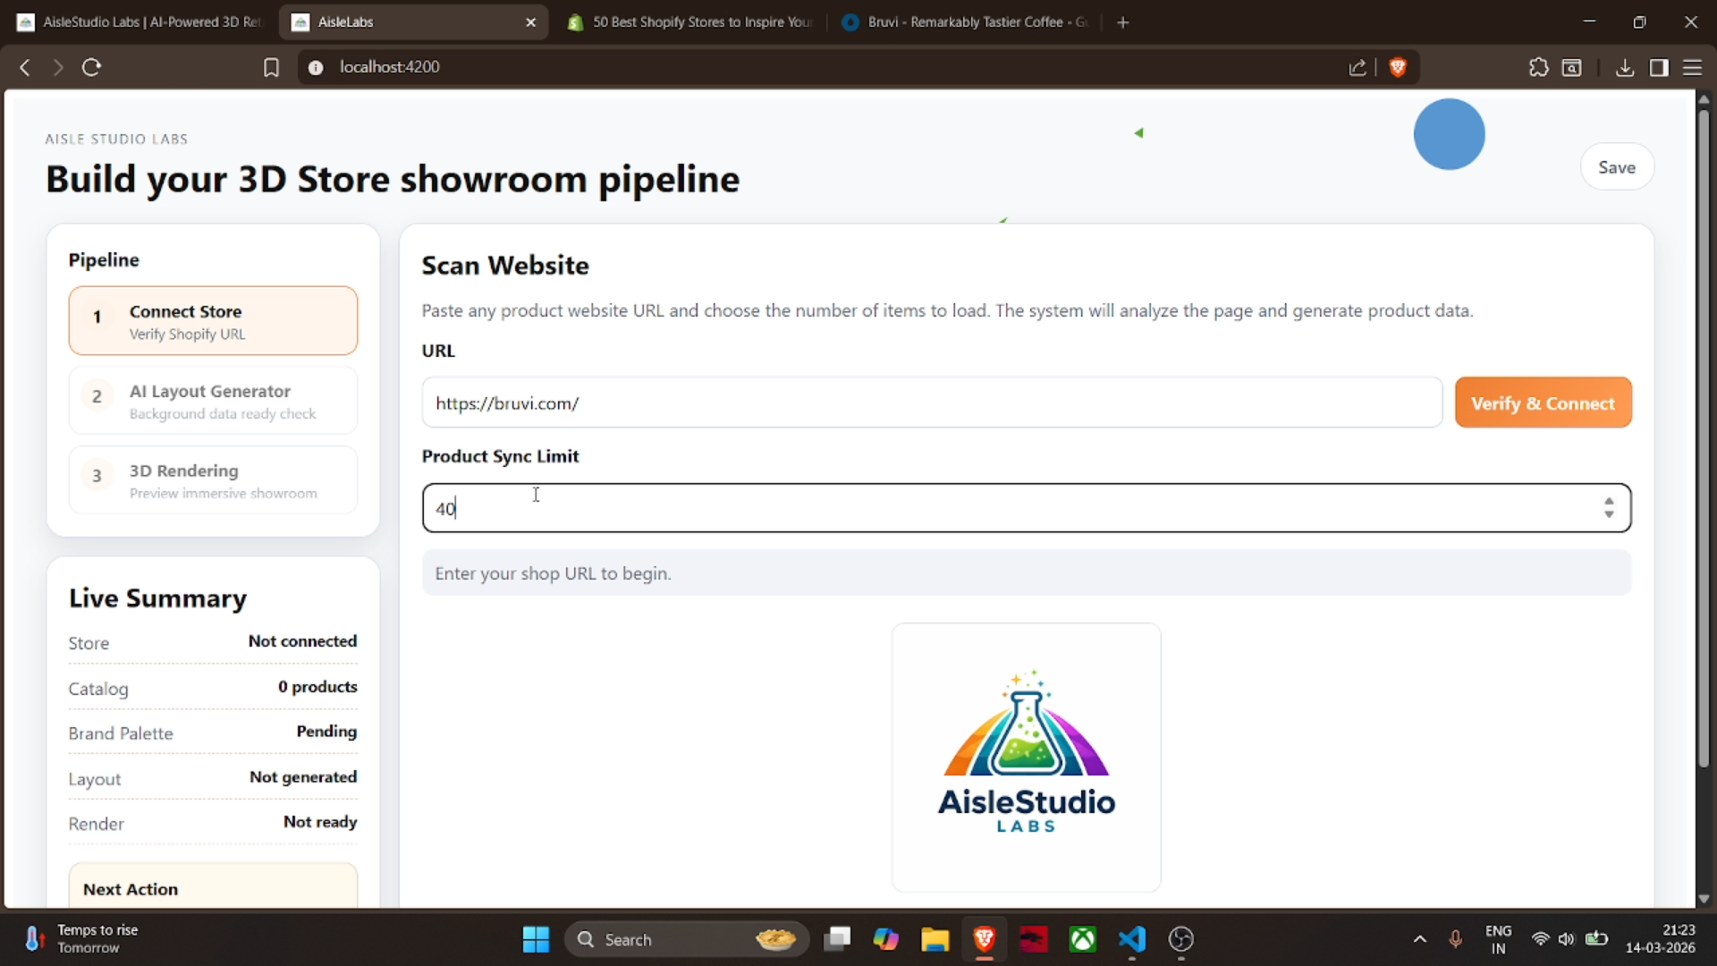Open the Brave hamburger menu

1692,67
